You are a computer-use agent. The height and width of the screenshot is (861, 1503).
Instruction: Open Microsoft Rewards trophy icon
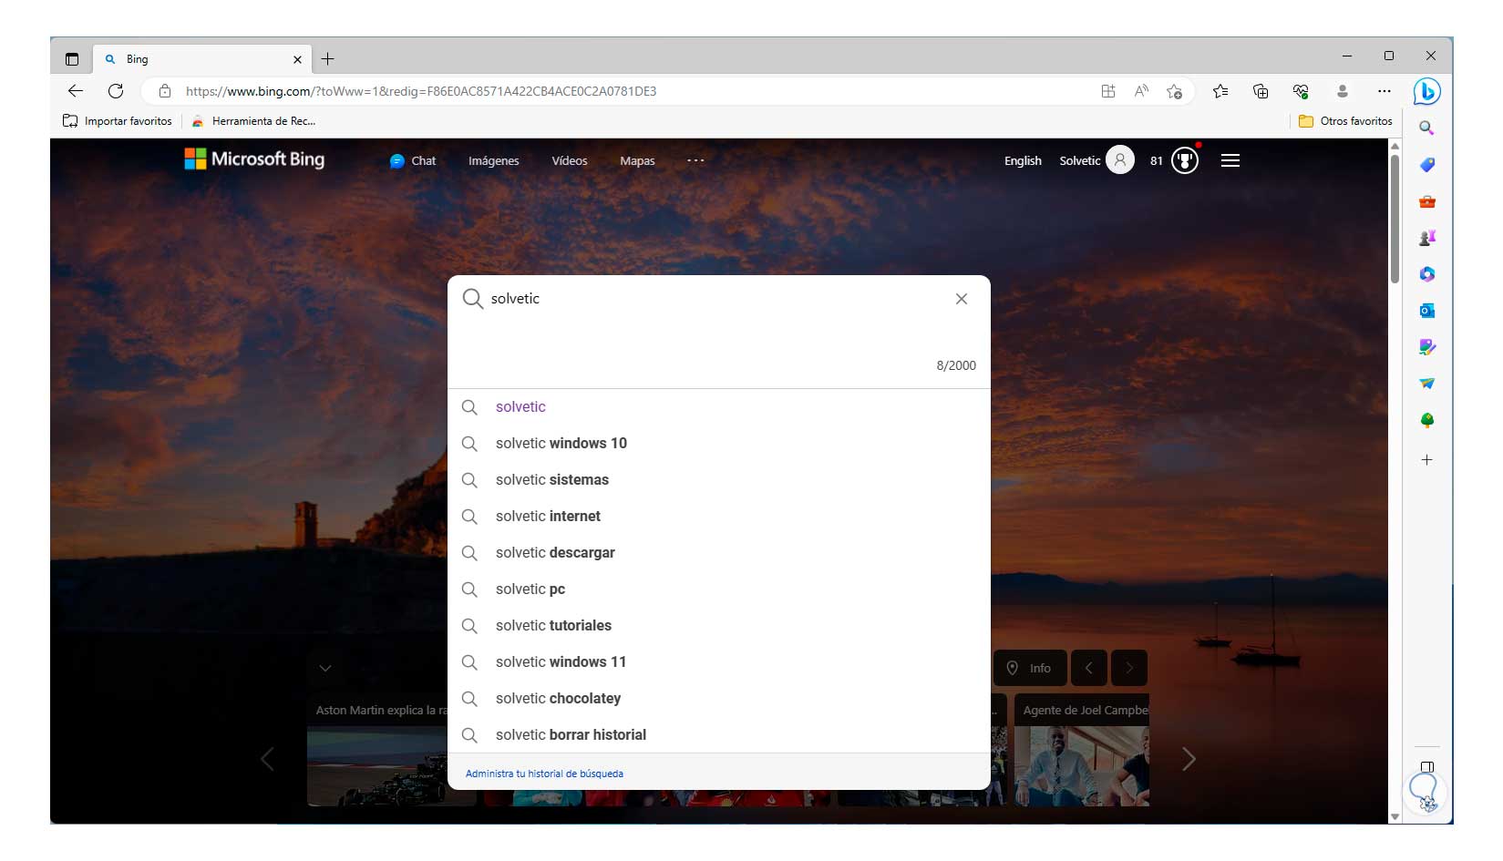(x=1185, y=160)
